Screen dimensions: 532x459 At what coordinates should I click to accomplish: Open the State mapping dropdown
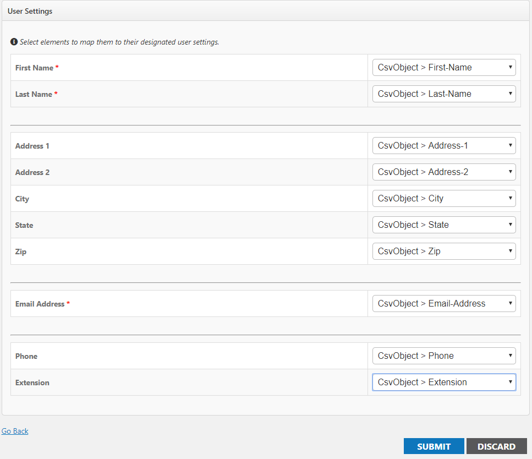[443, 225]
